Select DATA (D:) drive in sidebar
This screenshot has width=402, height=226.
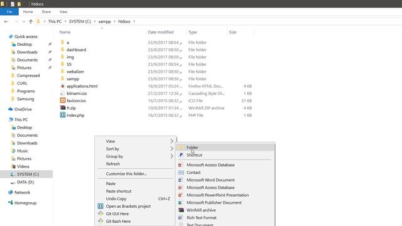[x=25, y=182]
